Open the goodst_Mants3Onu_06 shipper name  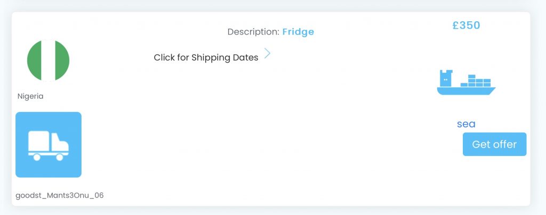pos(60,195)
